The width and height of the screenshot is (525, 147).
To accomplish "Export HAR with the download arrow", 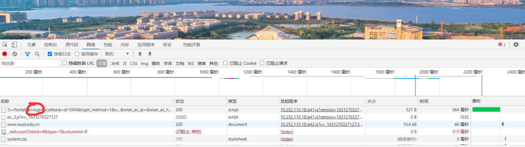I will (x=150, y=54).
